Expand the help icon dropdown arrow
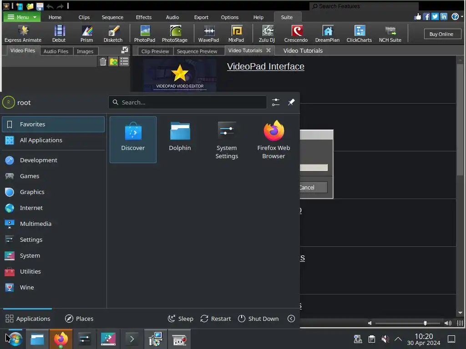 [x=462, y=17]
